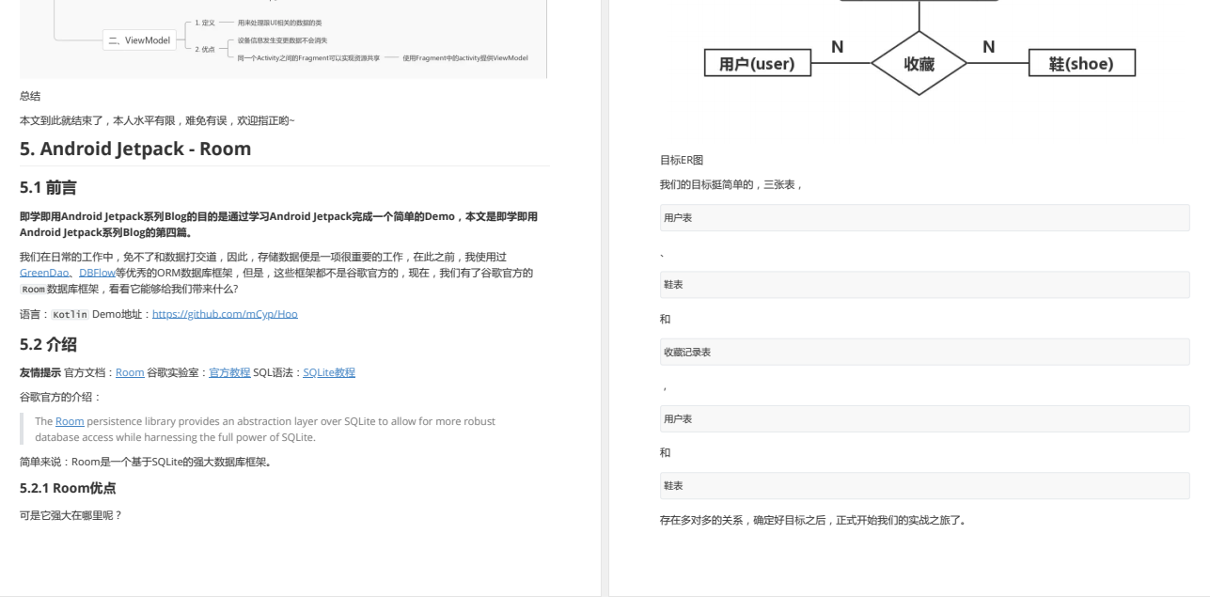Click the 'Room' inline code before 数据库框架
The width and height of the screenshot is (1210, 597).
33,291
